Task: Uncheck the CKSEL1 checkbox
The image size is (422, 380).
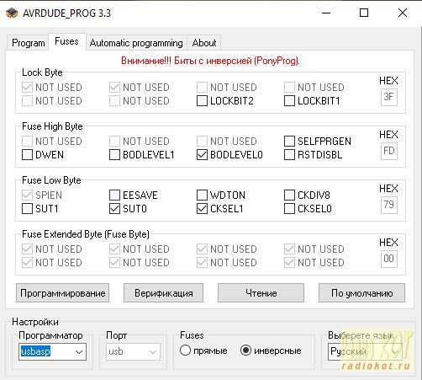Action: (x=202, y=209)
